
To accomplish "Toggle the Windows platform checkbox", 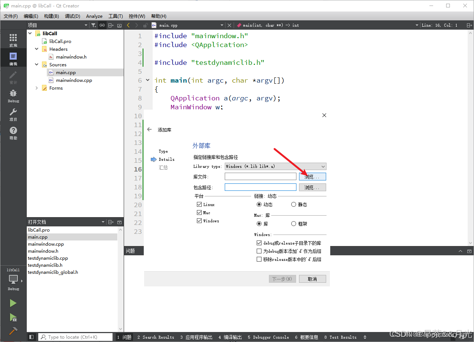I will [x=199, y=221].
